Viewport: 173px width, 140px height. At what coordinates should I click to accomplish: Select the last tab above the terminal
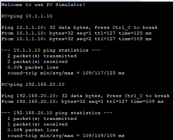coord(127,1)
